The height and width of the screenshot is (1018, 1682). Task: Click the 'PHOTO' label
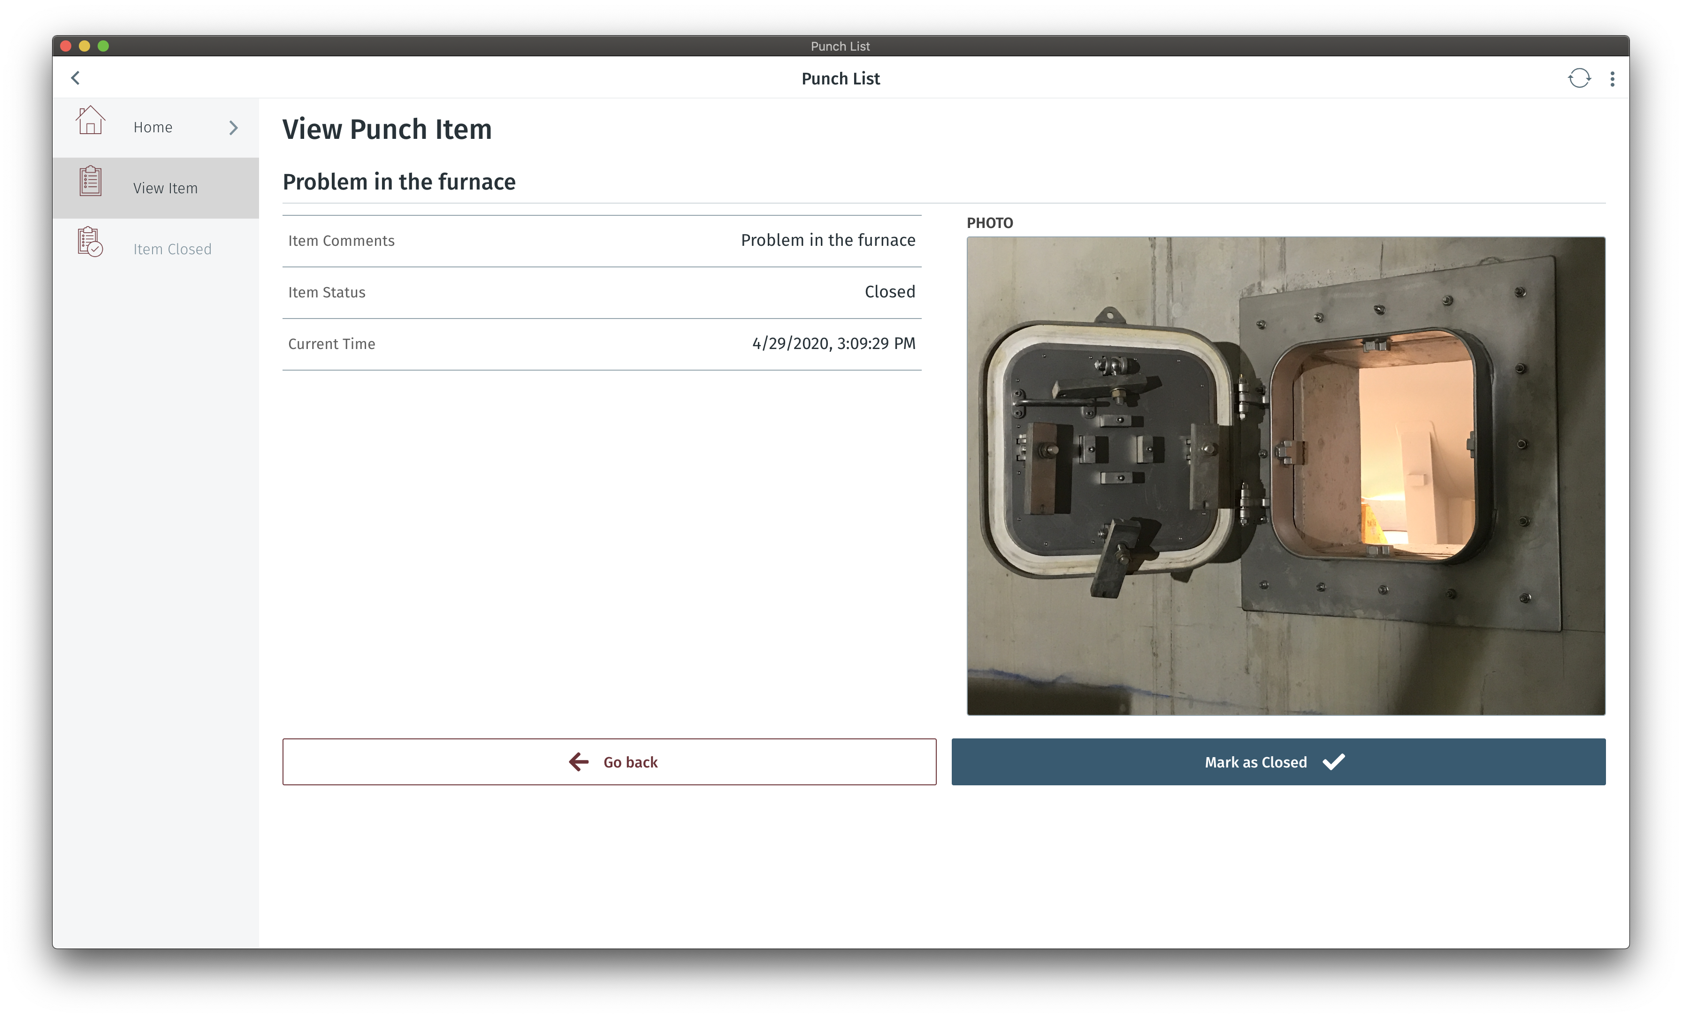coord(990,223)
